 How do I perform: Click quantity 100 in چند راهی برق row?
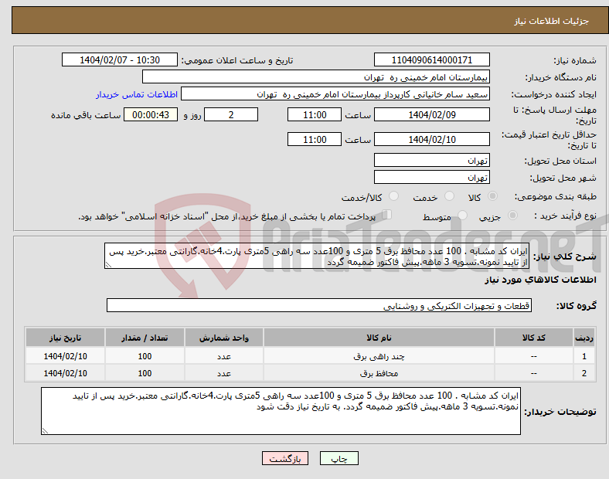pyautogui.click(x=145, y=356)
